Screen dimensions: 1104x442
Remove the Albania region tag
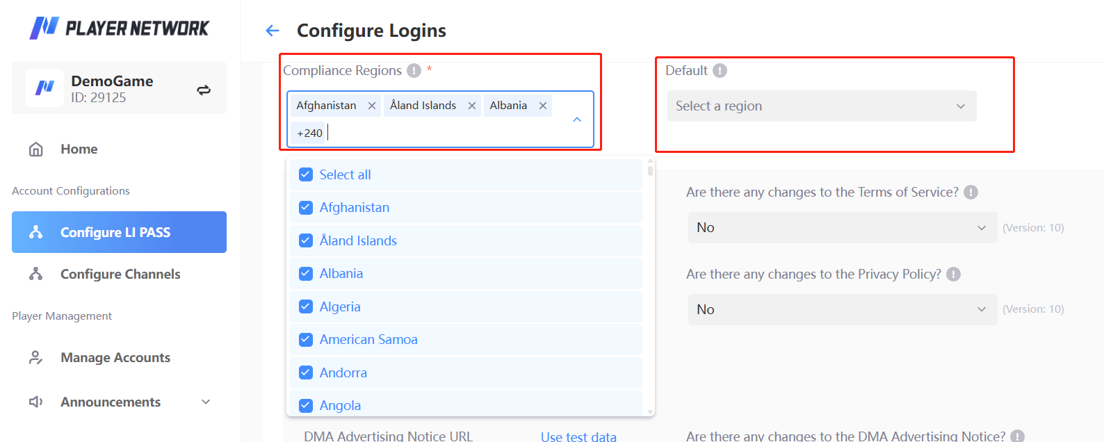(543, 106)
